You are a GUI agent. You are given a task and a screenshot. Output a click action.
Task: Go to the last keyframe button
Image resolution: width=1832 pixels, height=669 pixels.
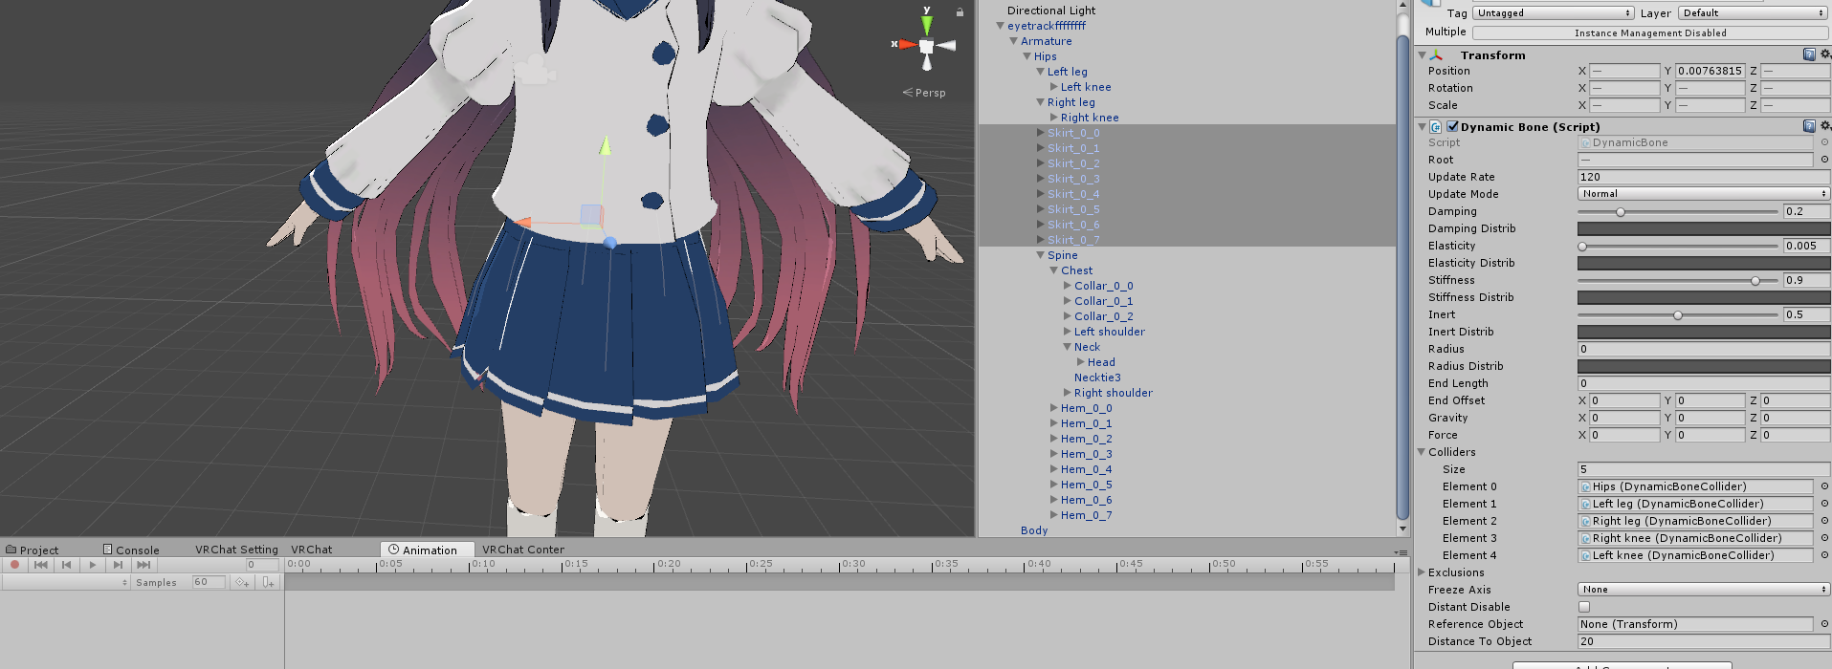143,565
